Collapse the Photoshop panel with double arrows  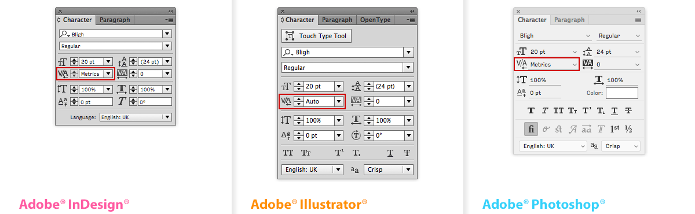tap(639, 10)
